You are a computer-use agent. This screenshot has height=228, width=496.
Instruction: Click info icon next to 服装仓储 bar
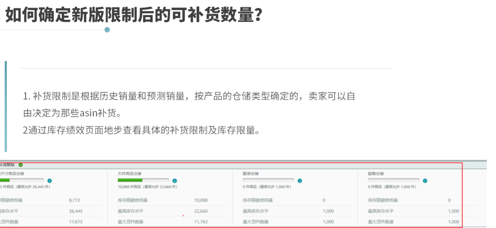tap(299, 181)
